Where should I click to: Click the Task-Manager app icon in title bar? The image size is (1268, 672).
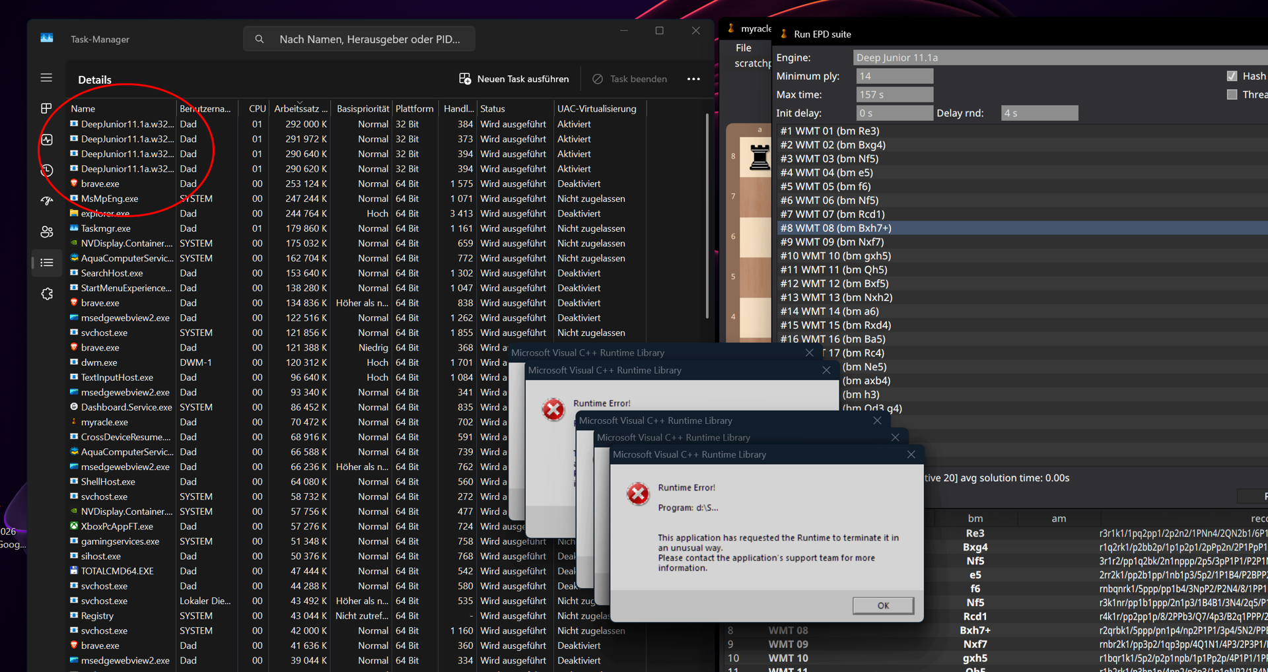47,38
